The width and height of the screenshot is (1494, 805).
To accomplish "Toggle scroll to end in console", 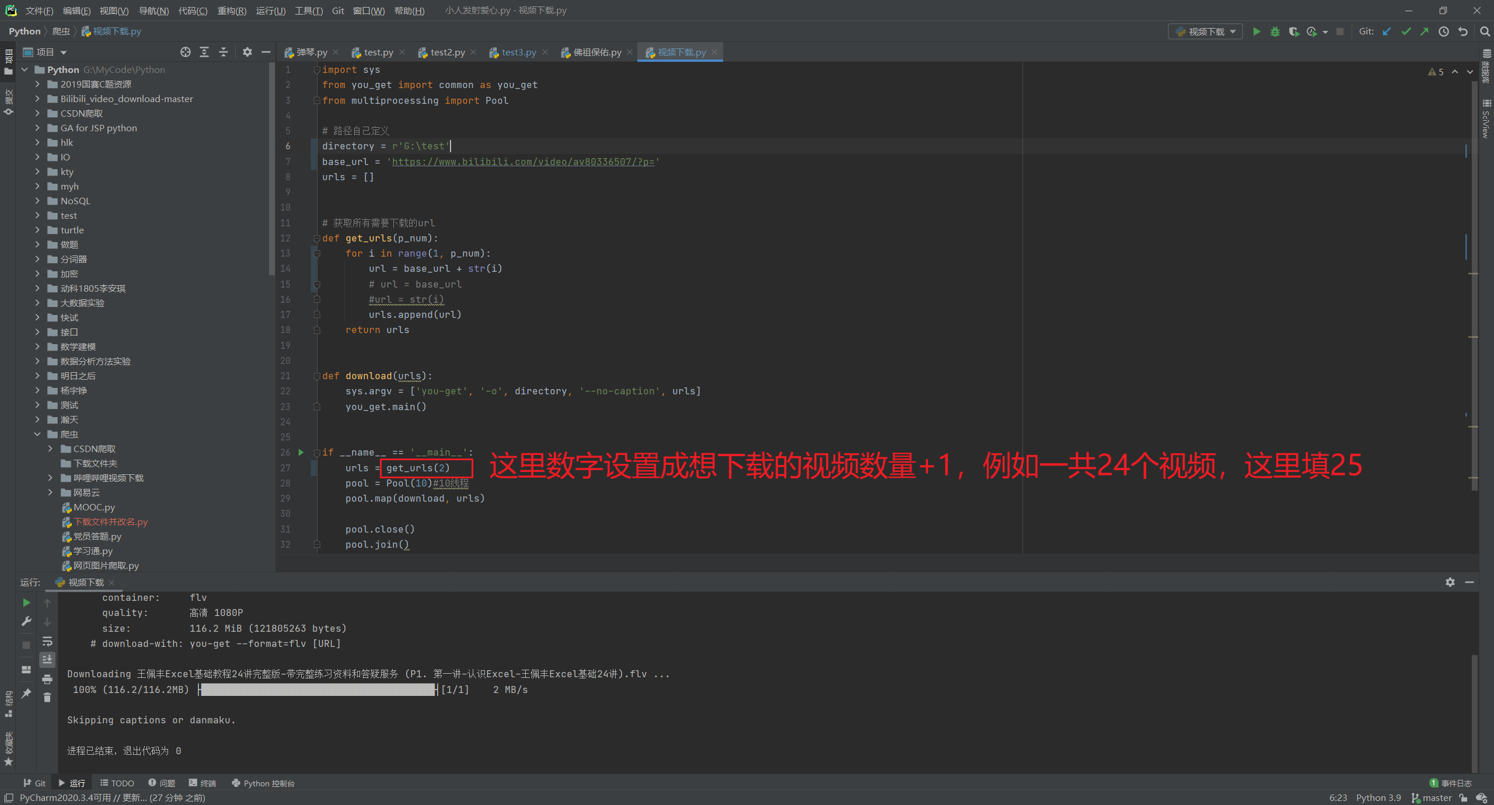I will coord(47,660).
